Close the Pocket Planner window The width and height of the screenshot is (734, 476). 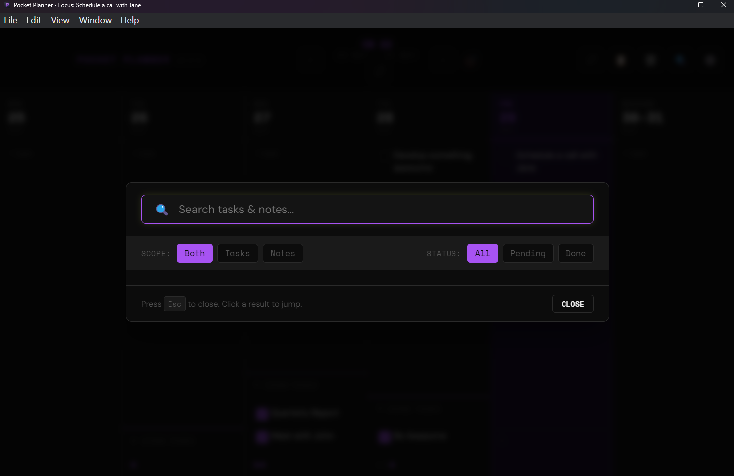pyautogui.click(x=723, y=5)
